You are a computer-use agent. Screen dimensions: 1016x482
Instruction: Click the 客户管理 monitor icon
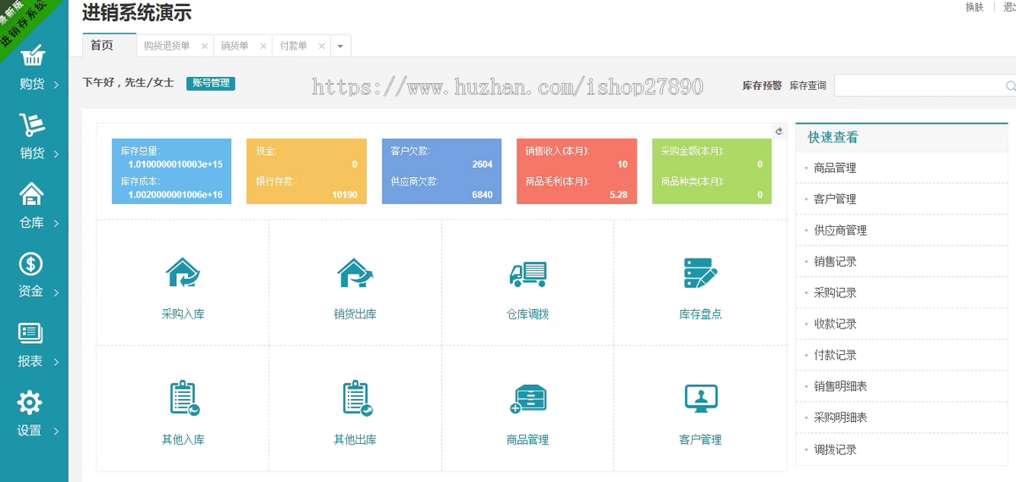coord(701,399)
